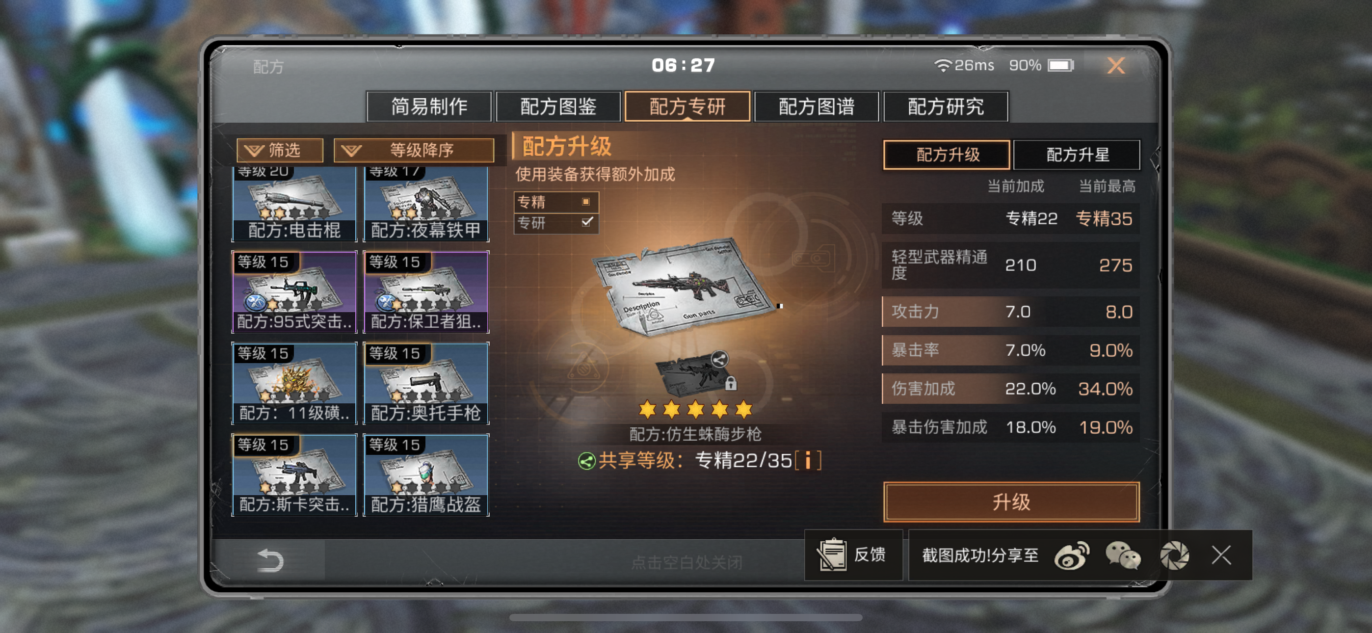Select the 配方:猎鹰战盔 recipe thumbnail
The width and height of the screenshot is (1372, 633).
(425, 475)
